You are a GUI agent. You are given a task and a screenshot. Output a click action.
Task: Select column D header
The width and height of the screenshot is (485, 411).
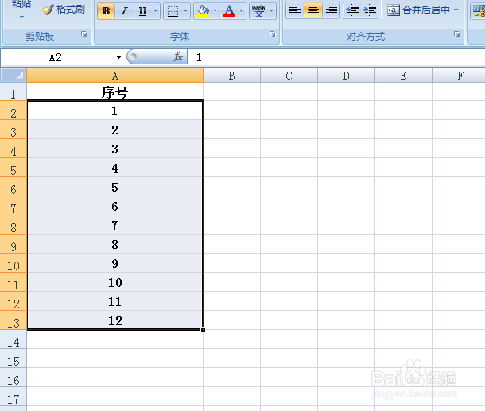click(x=346, y=76)
